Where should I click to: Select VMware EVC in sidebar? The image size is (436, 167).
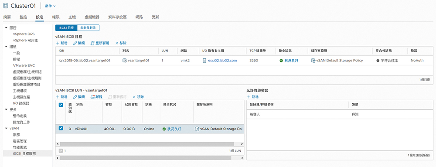[x=24, y=65]
